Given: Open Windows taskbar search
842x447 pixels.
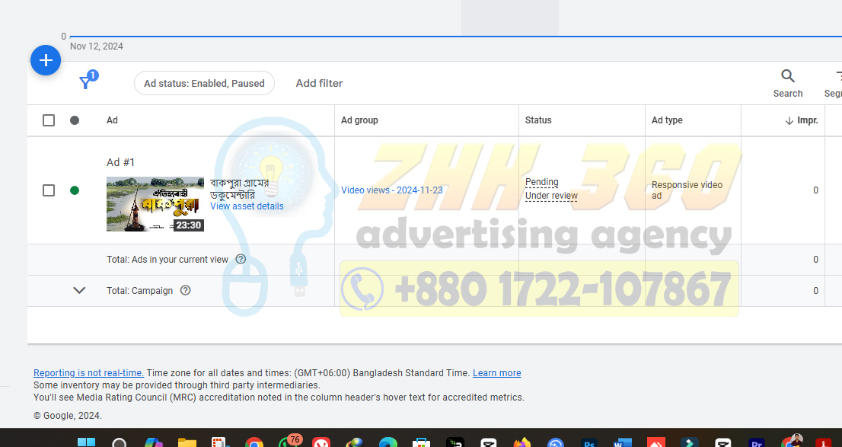Looking at the screenshot, I should pyautogui.click(x=119, y=442).
